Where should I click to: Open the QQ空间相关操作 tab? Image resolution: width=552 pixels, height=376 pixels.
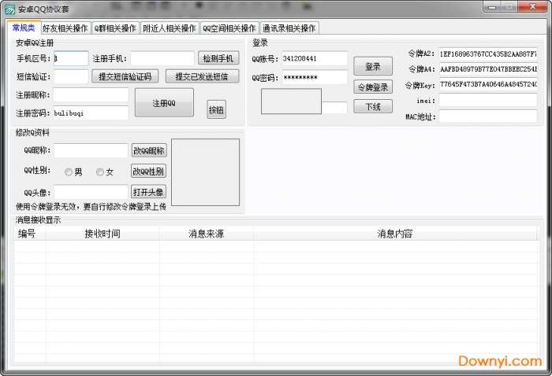click(x=229, y=28)
